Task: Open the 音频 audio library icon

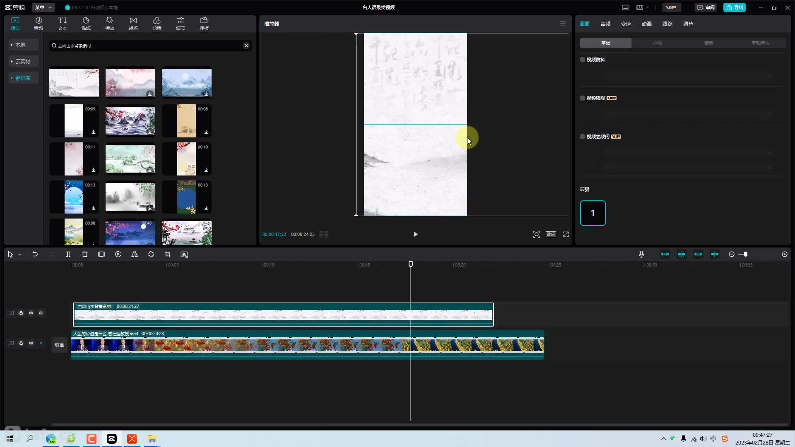Action: [x=39, y=24]
